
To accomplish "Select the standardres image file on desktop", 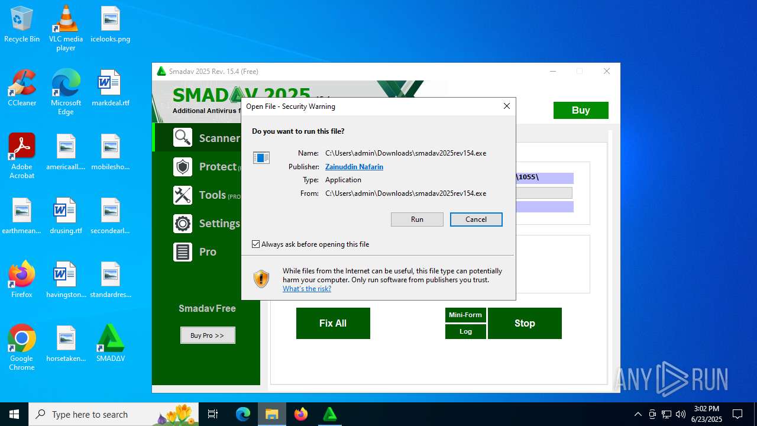I will 110,280.
